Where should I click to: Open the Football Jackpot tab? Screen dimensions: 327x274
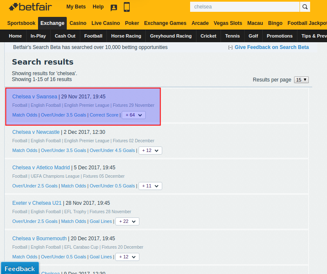coord(307,23)
